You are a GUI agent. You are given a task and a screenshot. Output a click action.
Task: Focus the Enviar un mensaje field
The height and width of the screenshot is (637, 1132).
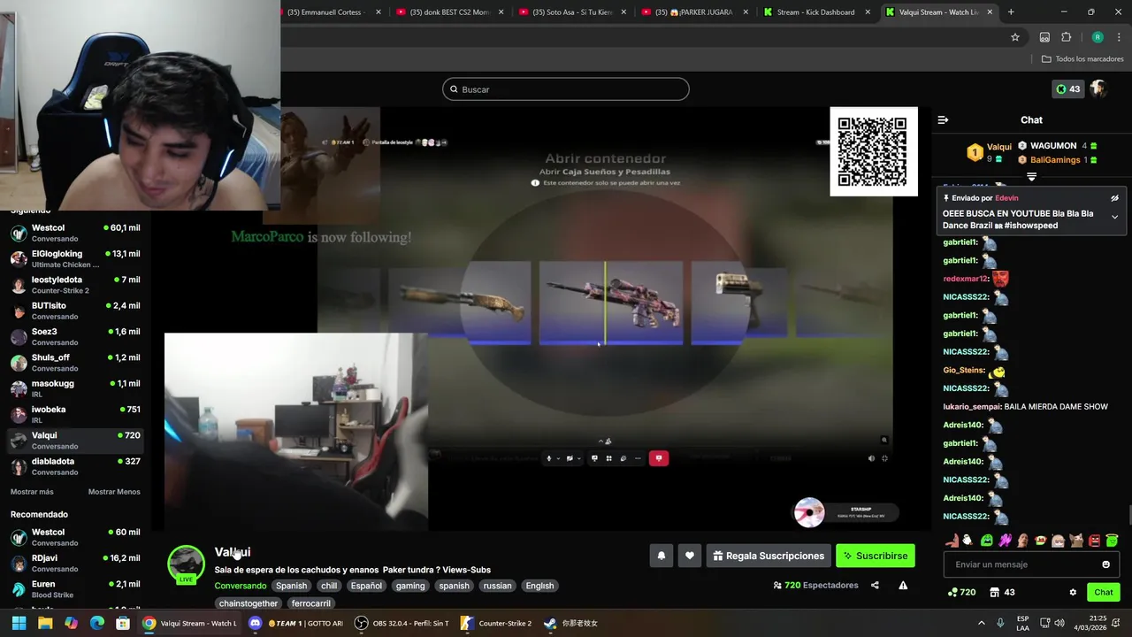click(x=1031, y=564)
